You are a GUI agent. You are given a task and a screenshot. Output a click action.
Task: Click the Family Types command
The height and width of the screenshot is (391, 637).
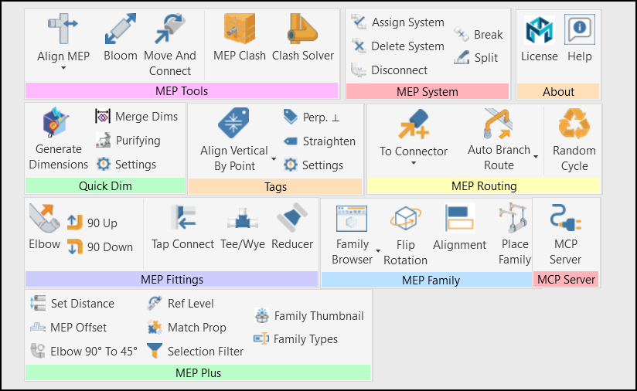coord(296,338)
